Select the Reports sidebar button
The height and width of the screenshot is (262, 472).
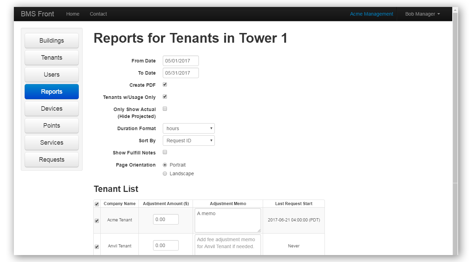pos(52,92)
